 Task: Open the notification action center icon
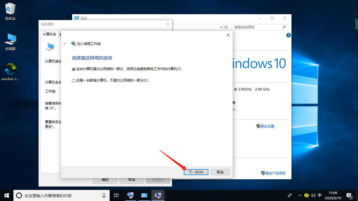point(349,195)
